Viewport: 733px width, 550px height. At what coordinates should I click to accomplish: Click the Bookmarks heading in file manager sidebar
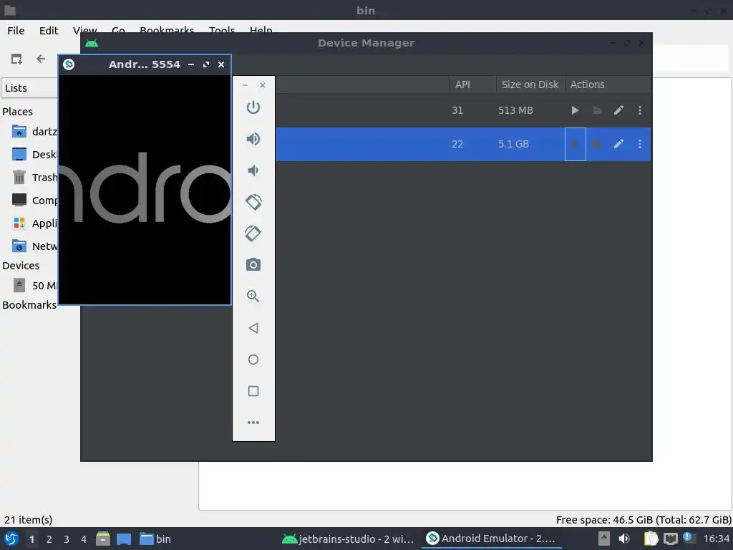point(29,305)
